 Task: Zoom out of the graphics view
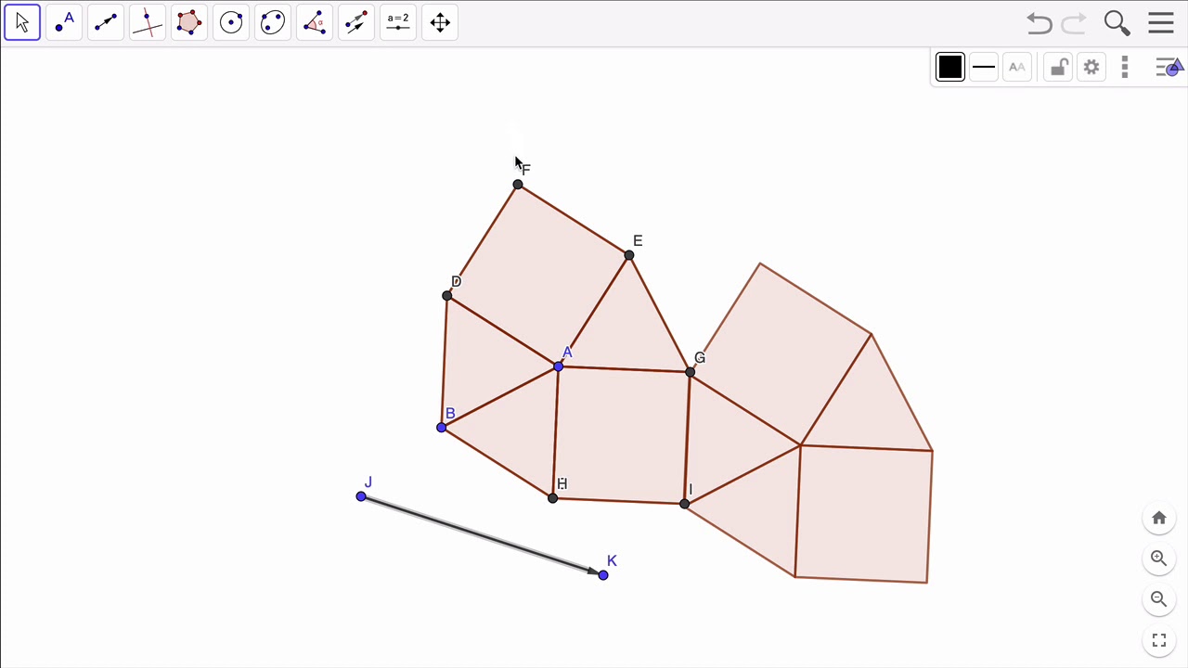coord(1159,599)
